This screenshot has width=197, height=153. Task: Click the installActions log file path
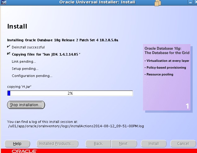[76, 126]
